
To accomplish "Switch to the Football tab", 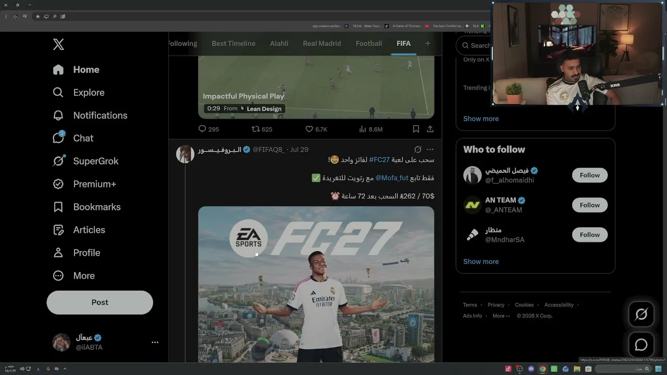I will point(369,44).
